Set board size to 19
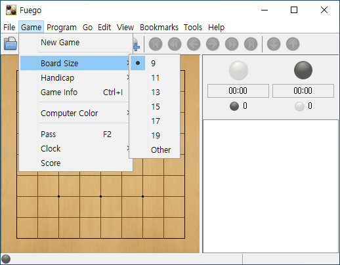The height and width of the screenshot is (265, 340). (155, 135)
